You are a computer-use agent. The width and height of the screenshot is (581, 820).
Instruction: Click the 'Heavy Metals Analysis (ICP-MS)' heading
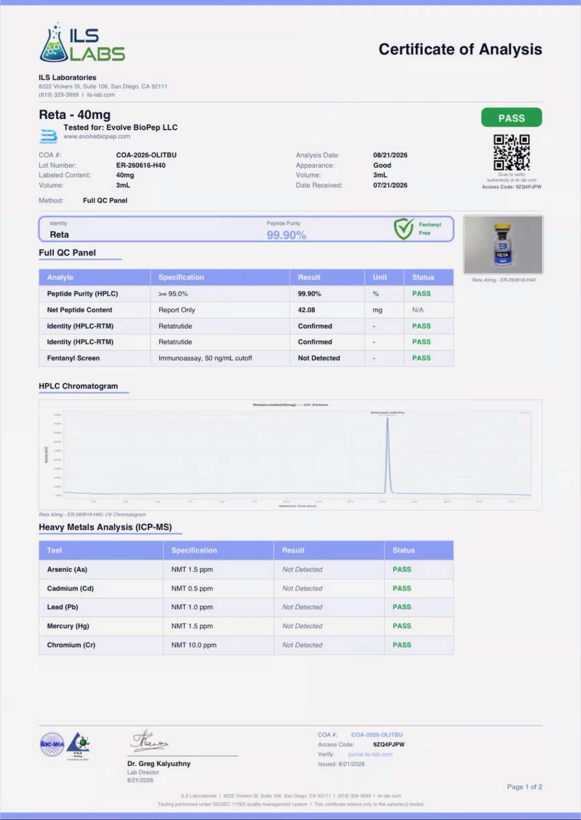pos(105,527)
